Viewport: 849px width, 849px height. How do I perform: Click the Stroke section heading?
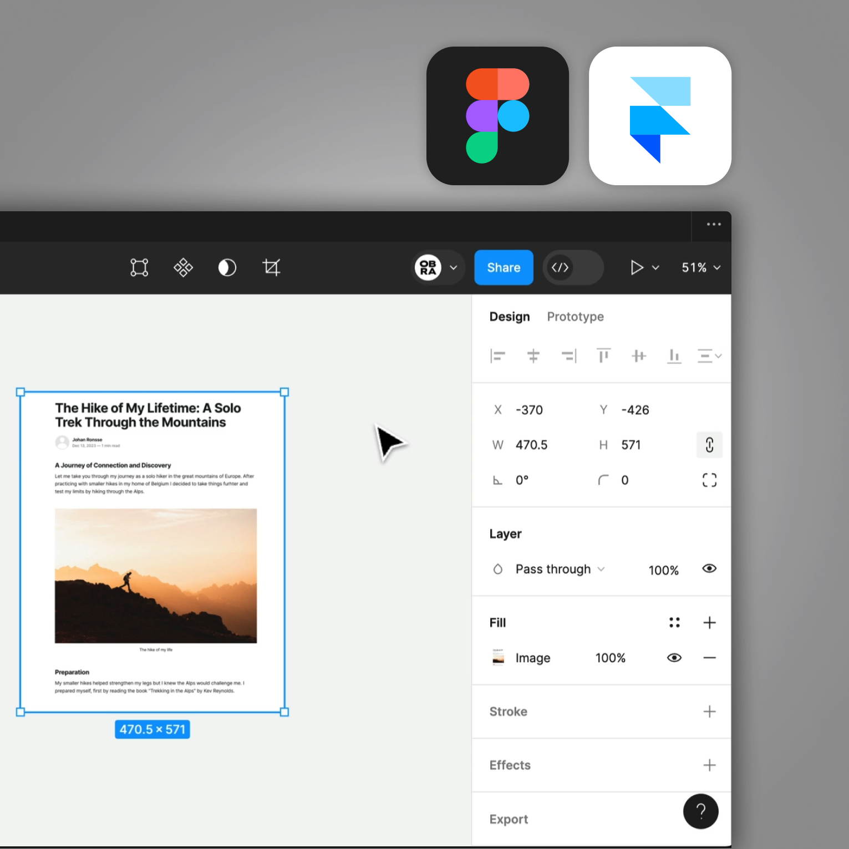pyautogui.click(x=508, y=711)
